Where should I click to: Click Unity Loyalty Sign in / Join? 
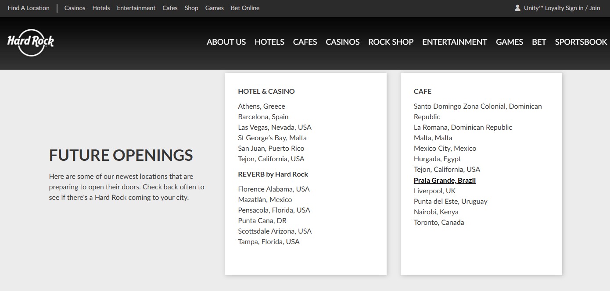(562, 8)
